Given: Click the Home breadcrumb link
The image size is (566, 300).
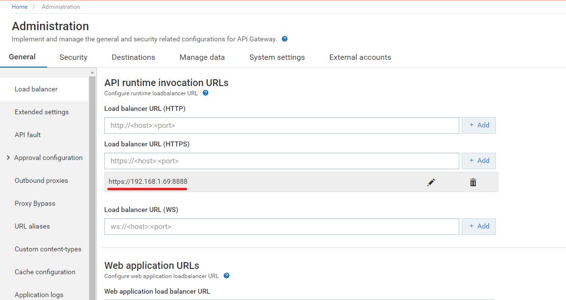Looking at the screenshot, I should [x=19, y=7].
